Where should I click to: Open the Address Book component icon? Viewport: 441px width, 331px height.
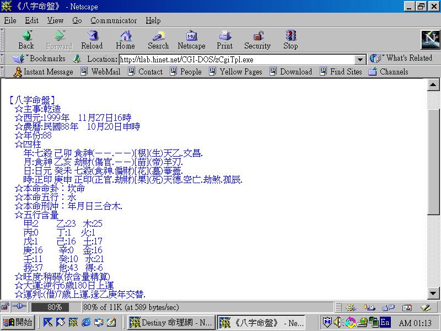[x=407, y=307]
